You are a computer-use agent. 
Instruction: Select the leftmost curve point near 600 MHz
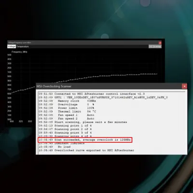12,93
